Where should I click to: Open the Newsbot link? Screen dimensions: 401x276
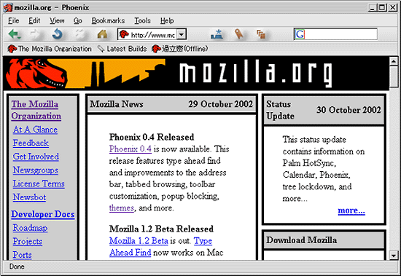coord(29,197)
